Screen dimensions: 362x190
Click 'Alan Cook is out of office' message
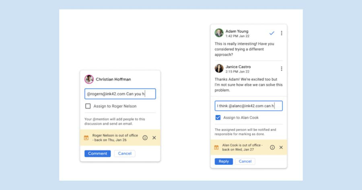point(242,147)
